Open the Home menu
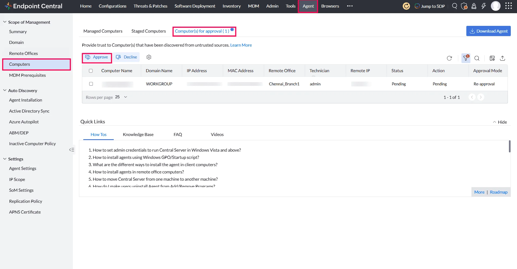Image resolution: width=517 pixels, height=269 pixels. tap(86, 6)
